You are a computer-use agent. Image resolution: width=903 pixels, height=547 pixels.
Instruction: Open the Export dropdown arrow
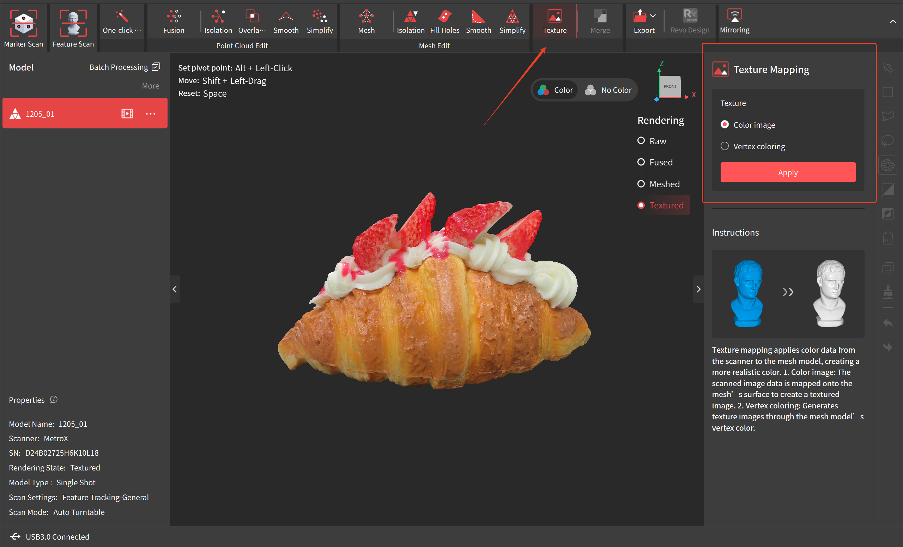pyautogui.click(x=653, y=16)
